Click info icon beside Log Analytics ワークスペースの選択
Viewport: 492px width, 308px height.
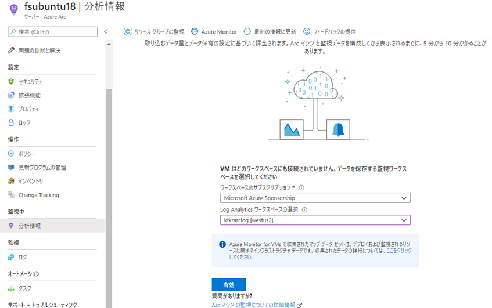pos(304,209)
